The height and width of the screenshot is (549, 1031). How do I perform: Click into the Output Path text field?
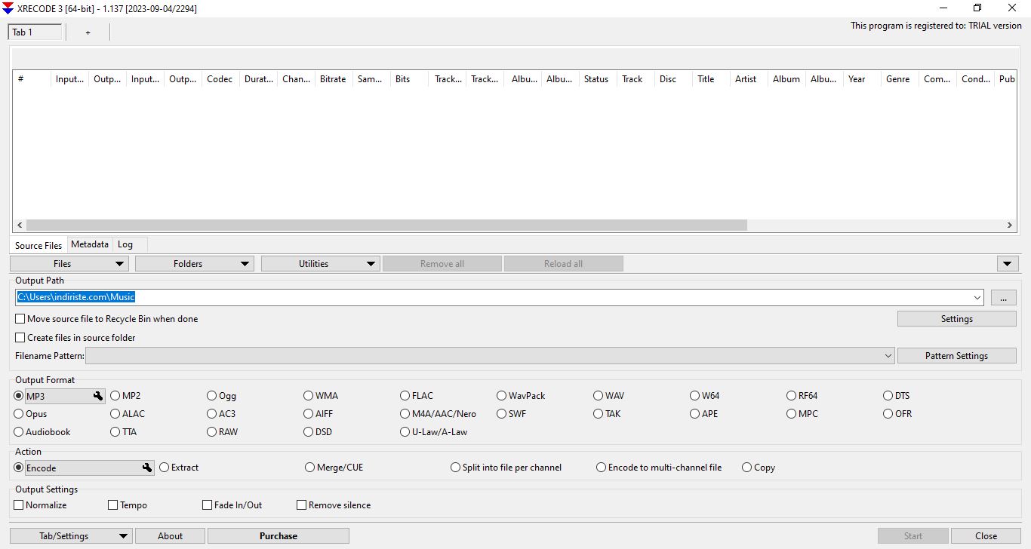pyautogui.click(x=494, y=298)
